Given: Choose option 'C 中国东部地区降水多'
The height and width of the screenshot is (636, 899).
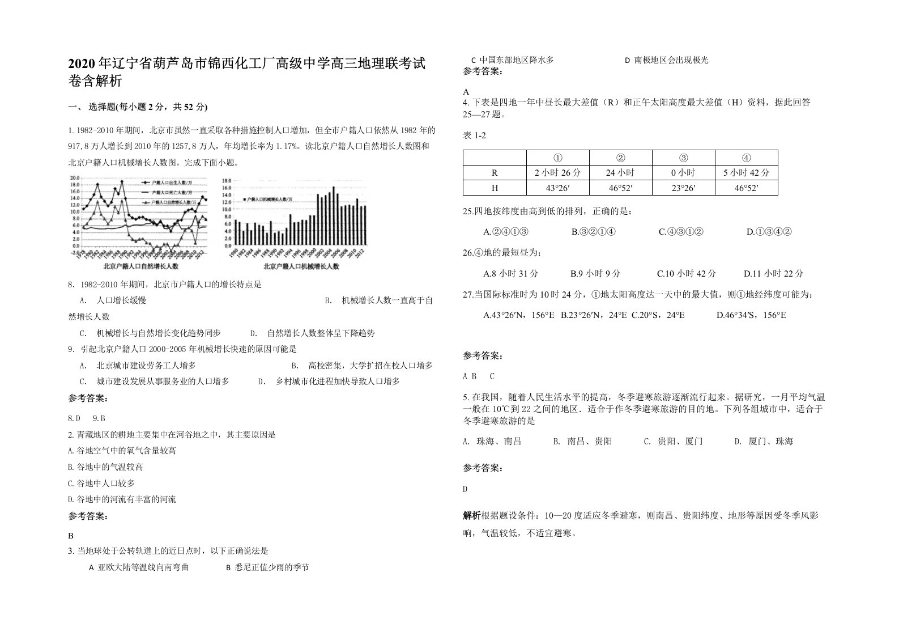Looking at the screenshot, I should click(512, 60).
